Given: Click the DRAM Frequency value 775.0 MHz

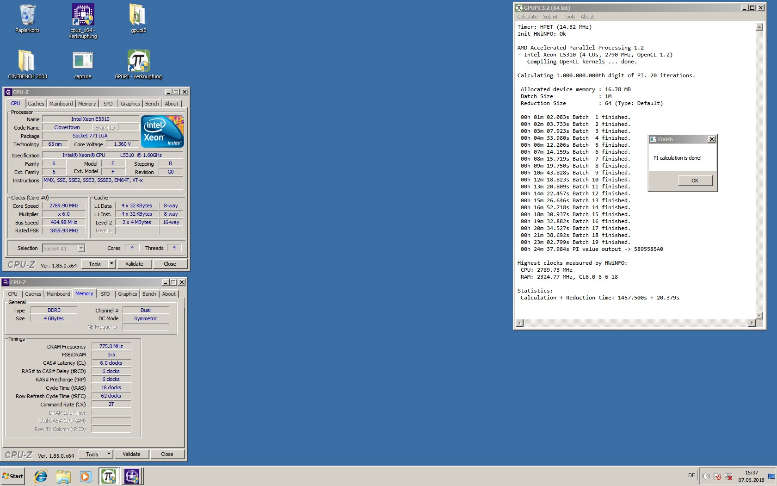Looking at the screenshot, I should 111,346.
